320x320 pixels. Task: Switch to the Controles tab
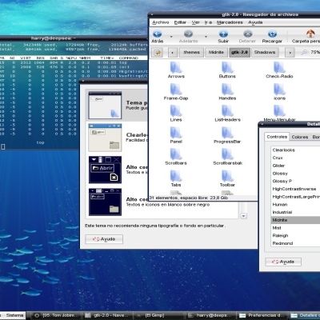tap(277, 137)
